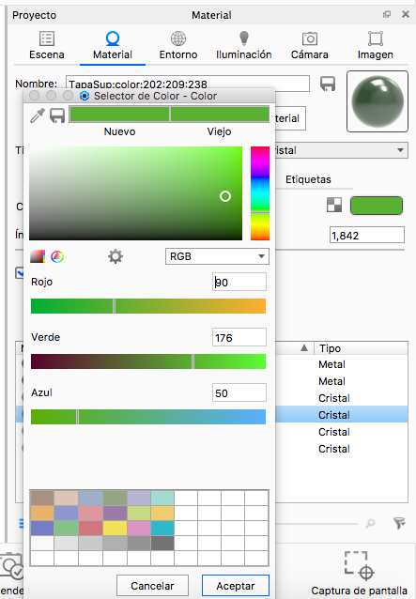
Task: Go to the Cámara tab
Action: 310,45
